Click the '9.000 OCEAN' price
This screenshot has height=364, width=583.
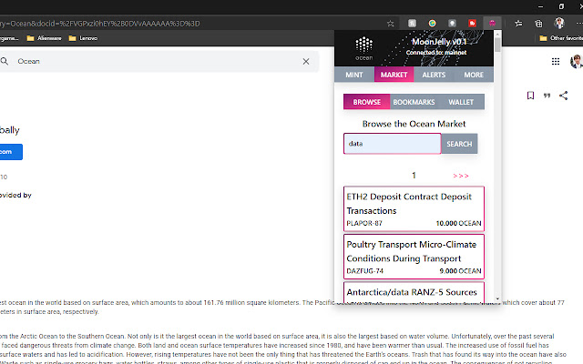click(x=460, y=271)
